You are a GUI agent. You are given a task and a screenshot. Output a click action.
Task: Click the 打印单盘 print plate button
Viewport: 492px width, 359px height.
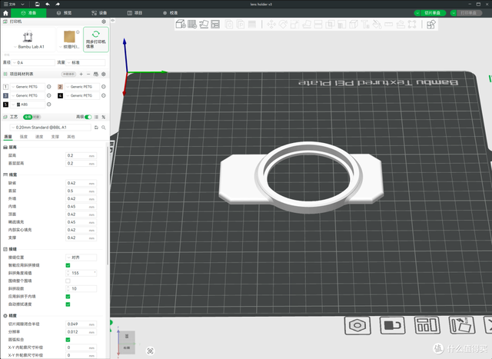pos(469,13)
